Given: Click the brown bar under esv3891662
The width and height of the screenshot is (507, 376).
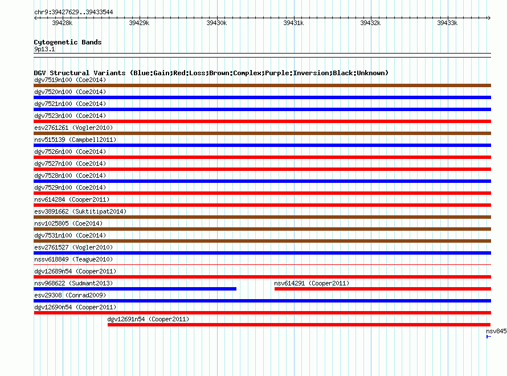Looking at the screenshot, I should tap(262, 217).
